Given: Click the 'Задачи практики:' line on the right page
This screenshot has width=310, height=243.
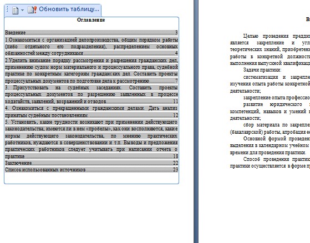Looking at the screenshot, I should pos(262,70).
